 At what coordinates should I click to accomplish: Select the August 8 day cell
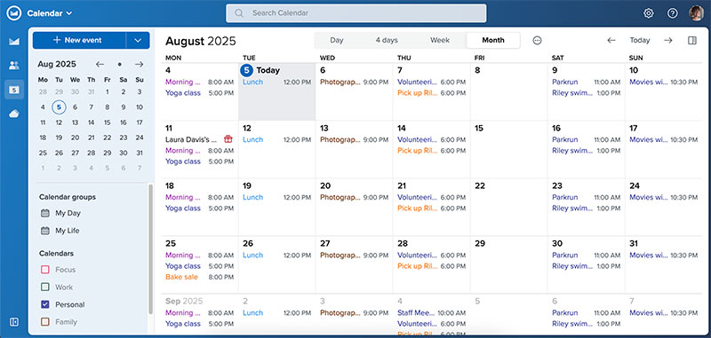pyautogui.click(x=508, y=92)
